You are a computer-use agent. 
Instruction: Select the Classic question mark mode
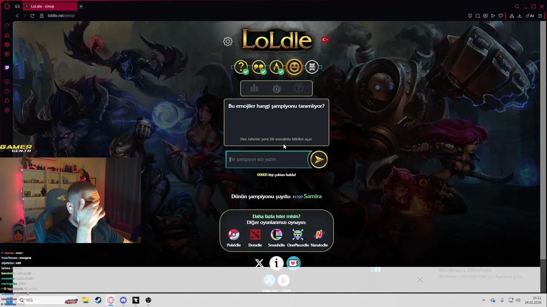pos(241,67)
